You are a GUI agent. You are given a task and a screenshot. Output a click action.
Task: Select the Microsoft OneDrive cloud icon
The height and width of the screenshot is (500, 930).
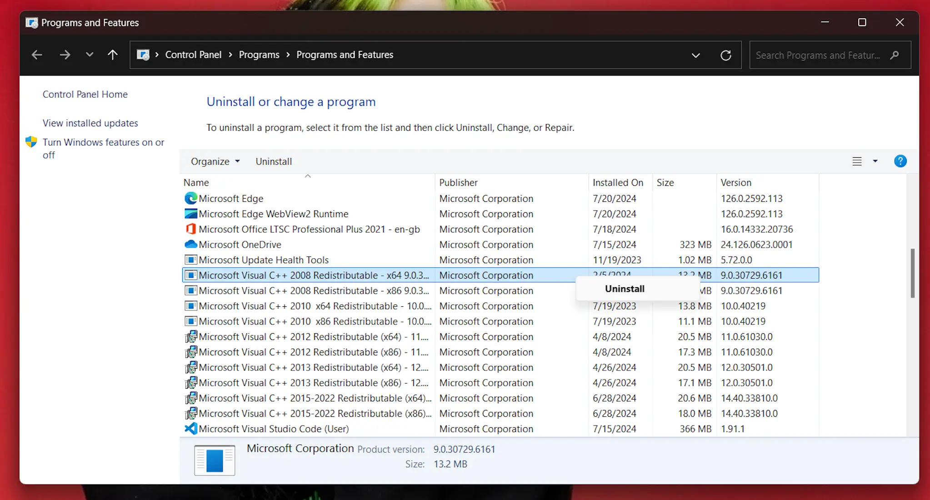click(x=191, y=245)
